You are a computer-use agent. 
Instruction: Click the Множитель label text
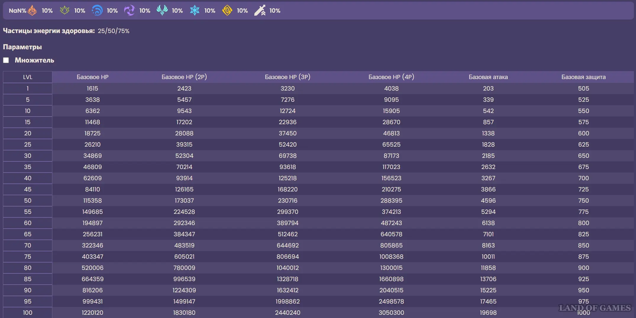(x=34, y=60)
